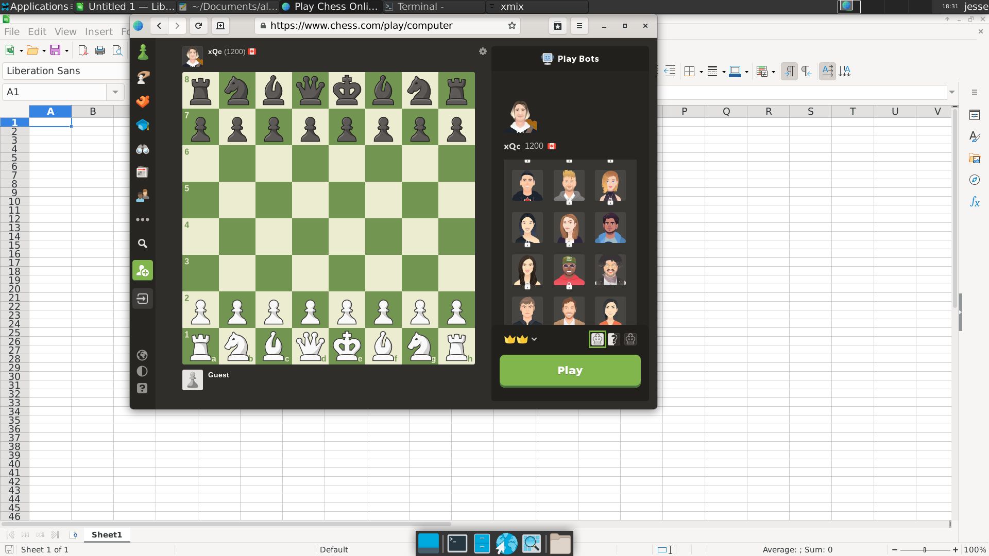Open Learn icon in chess.com sidebar

[143, 125]
